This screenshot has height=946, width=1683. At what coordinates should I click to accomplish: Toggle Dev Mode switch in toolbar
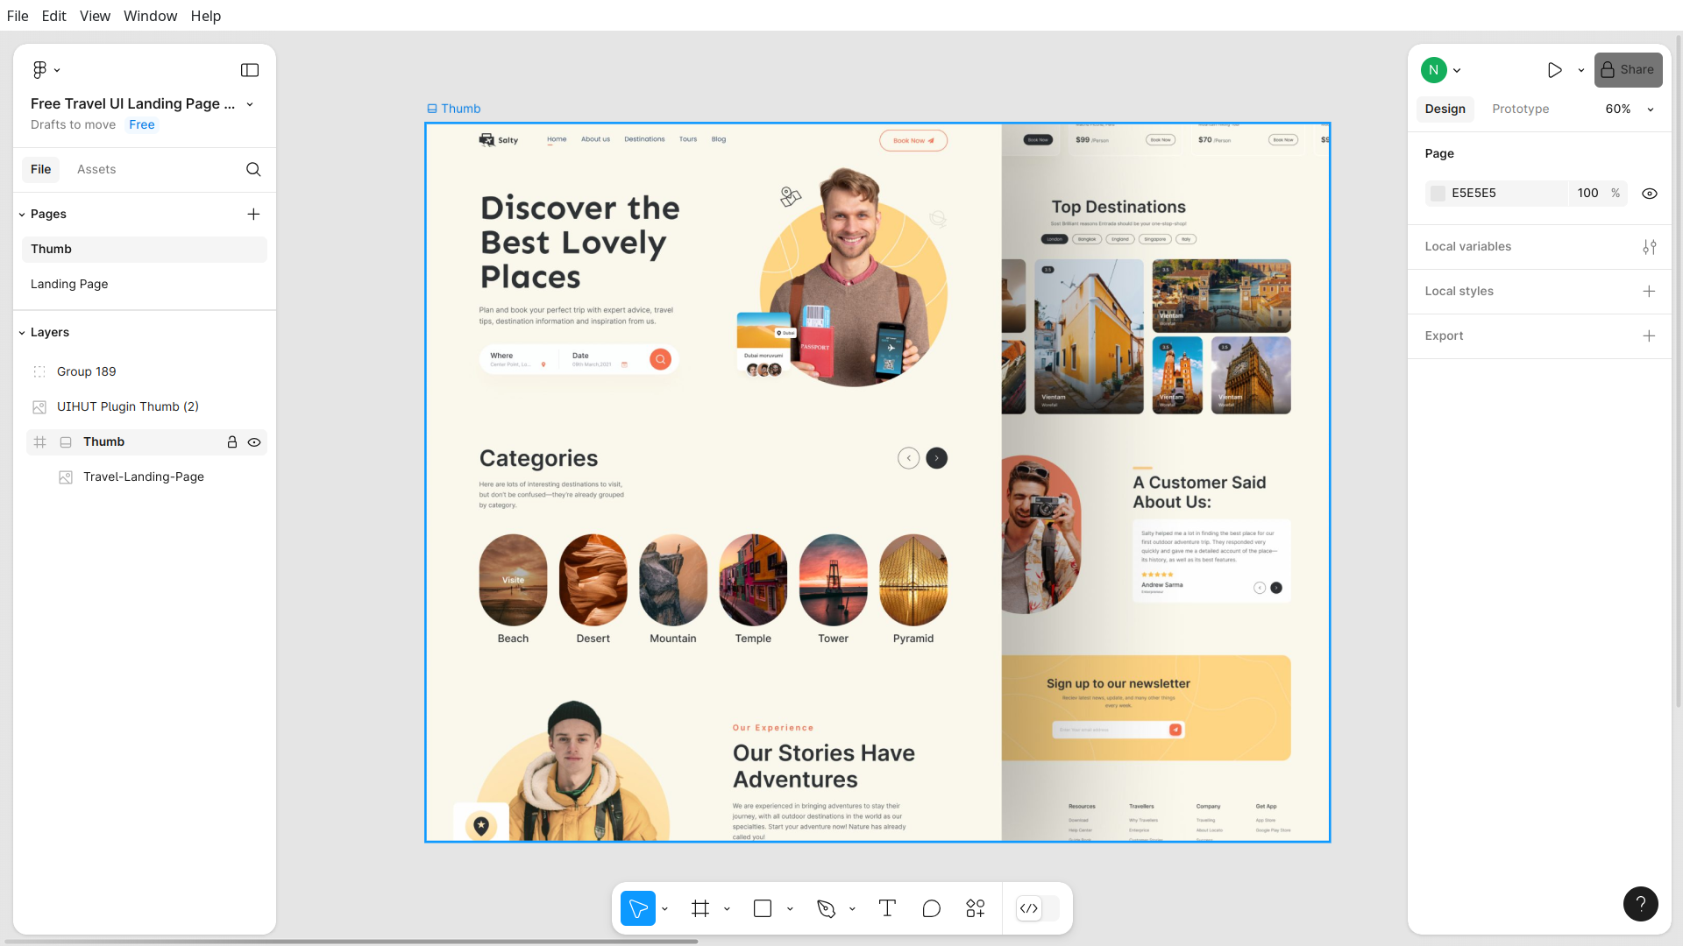click(1038, 908)
